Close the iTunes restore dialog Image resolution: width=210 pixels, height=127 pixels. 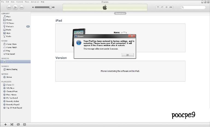tap(132, 36)
